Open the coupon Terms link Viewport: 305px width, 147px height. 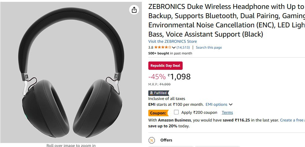click(x=227, y=113)
